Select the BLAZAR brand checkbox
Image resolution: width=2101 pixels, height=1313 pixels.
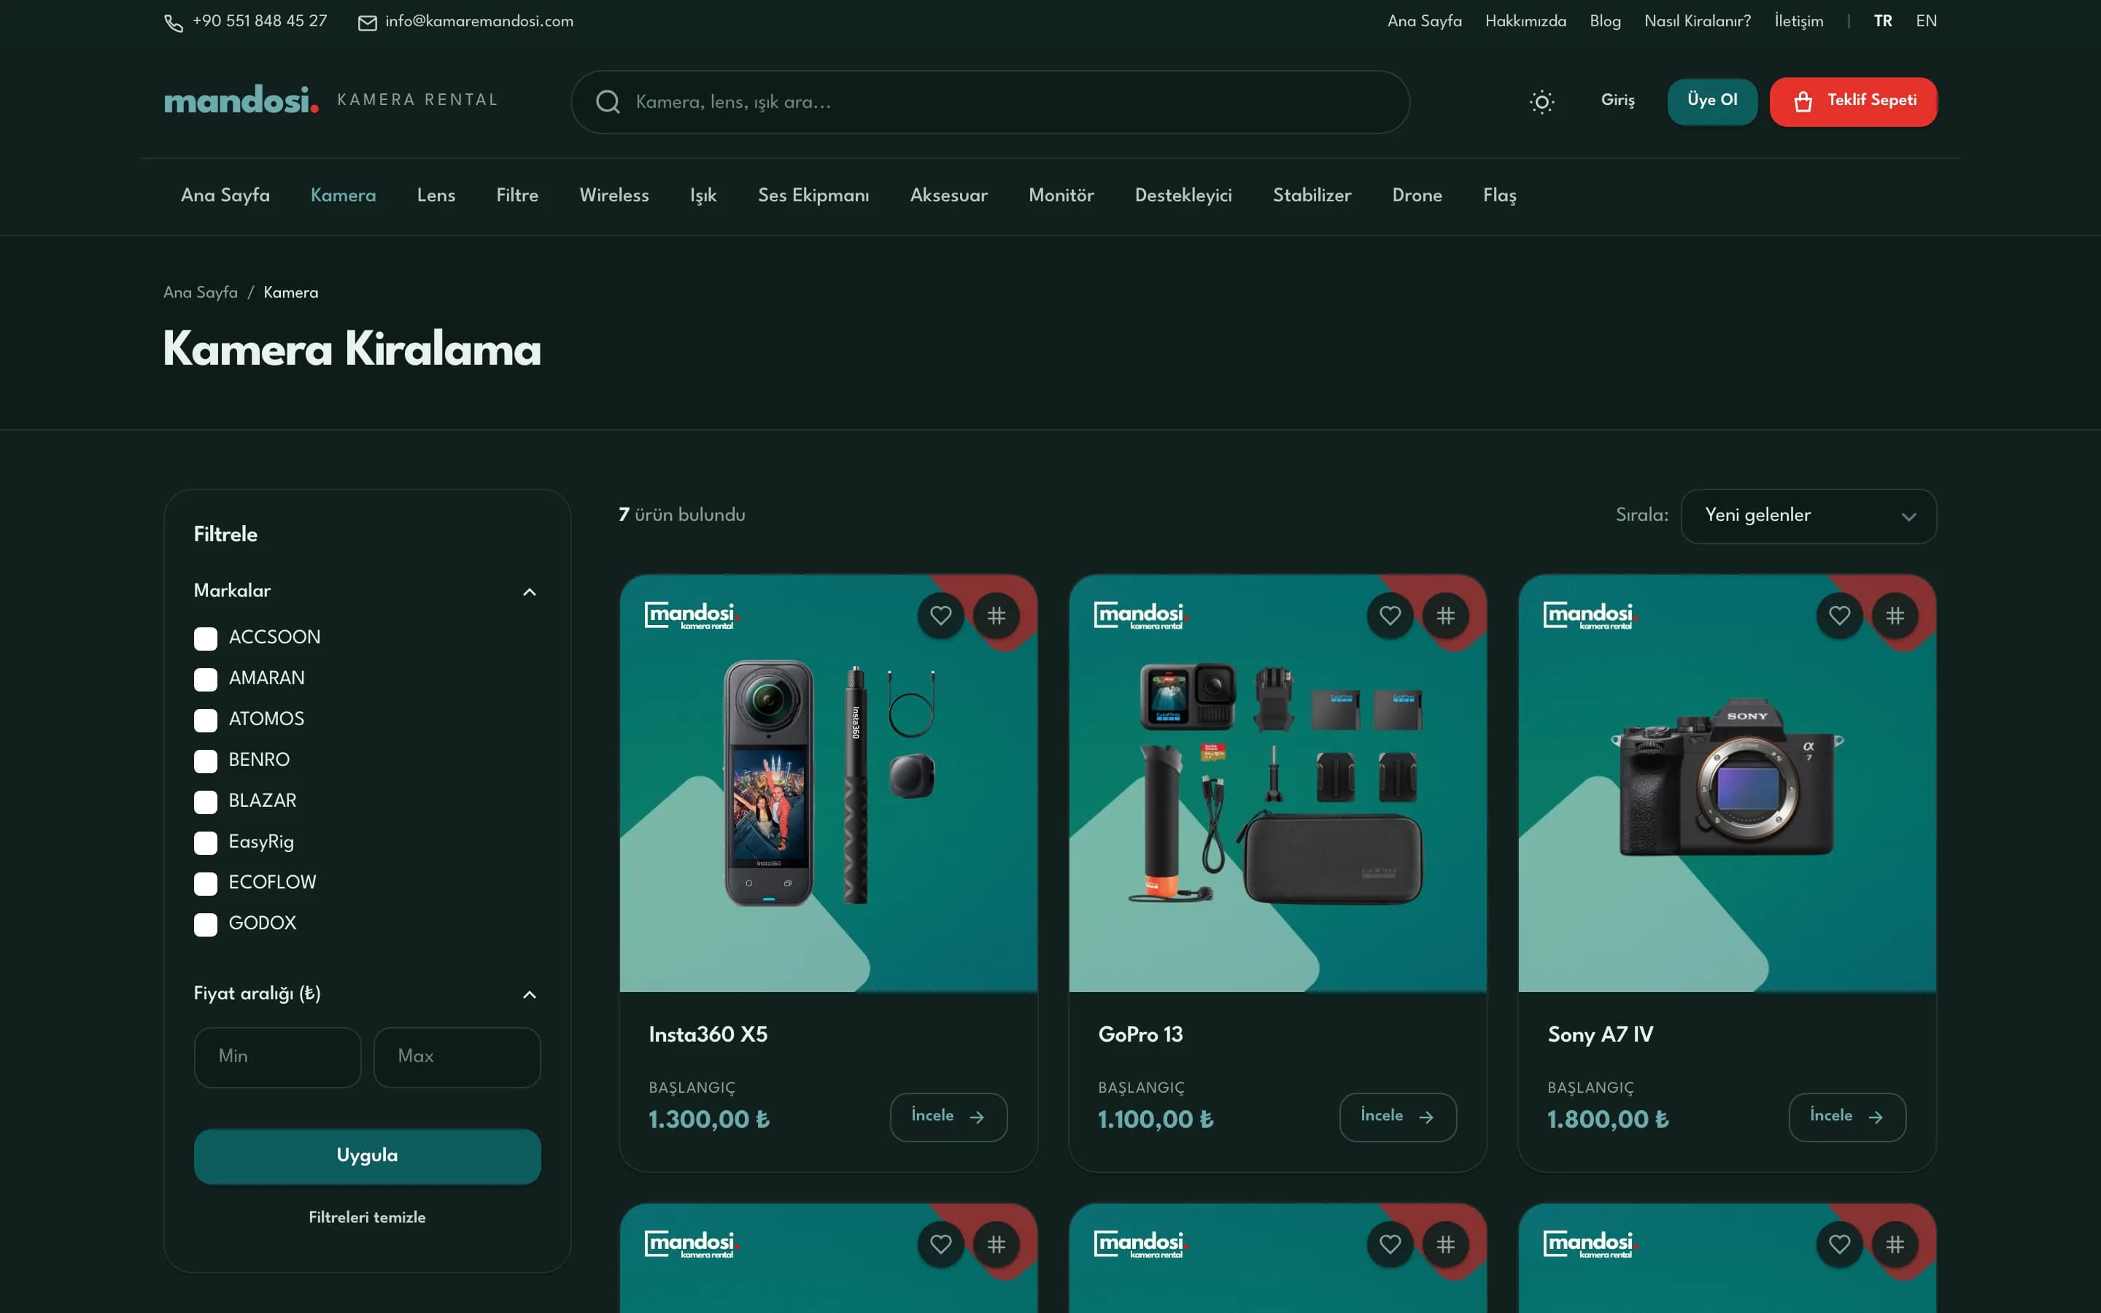(x=206, y=802)
